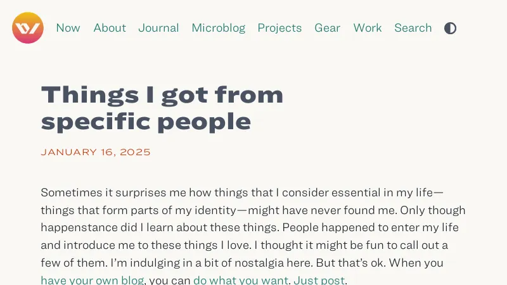
Task: Click the "Just post" link
Action: [319, 280]
